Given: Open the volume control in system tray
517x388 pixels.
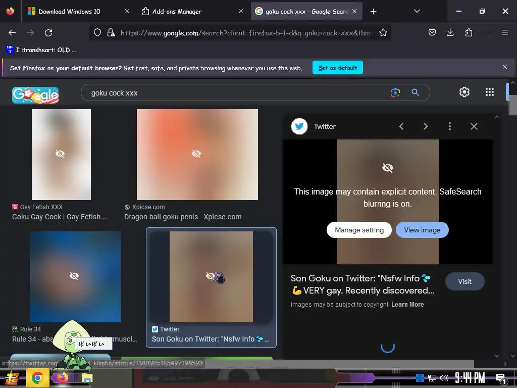Looking at the screenshot, I should (444, 378).
